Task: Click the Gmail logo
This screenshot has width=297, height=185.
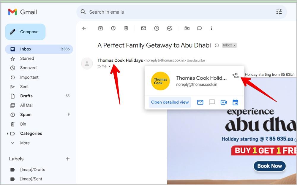Action: tap(22, 12)
